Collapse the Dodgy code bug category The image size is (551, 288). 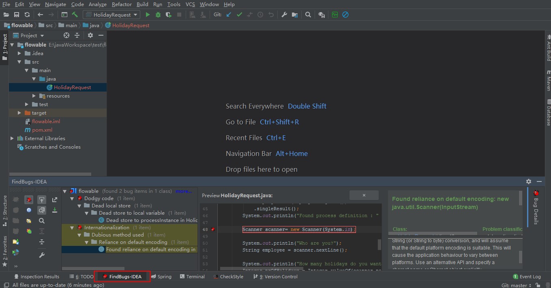coord(72,198)
